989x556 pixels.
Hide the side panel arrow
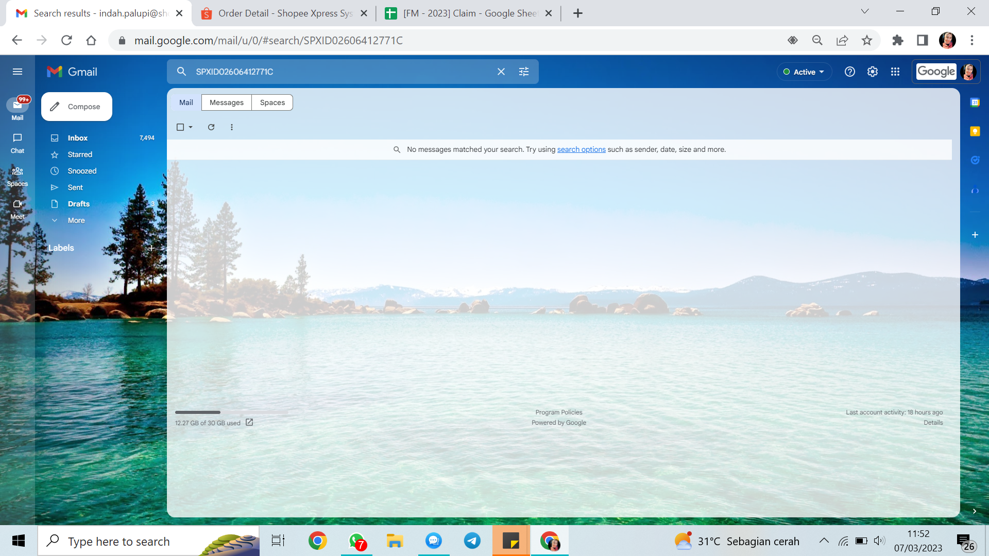click(975, 511)
